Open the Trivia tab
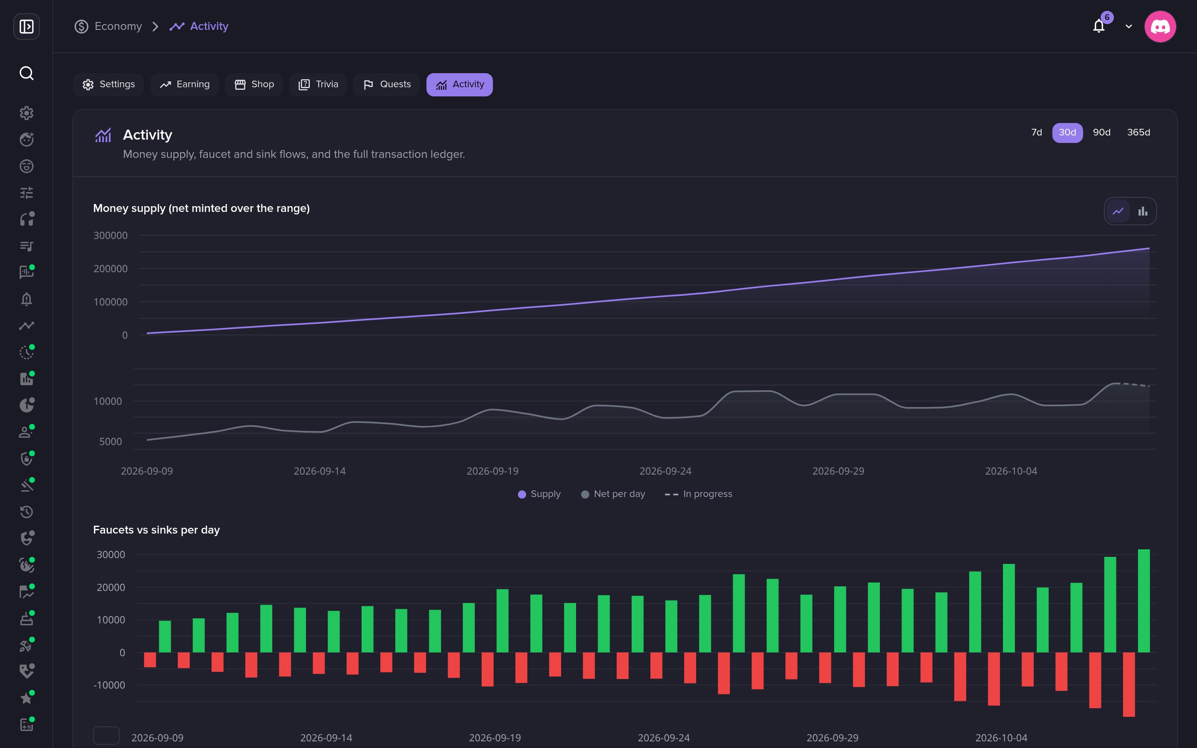This screenshot has height=748, width=1197. (x=318, y=84)
